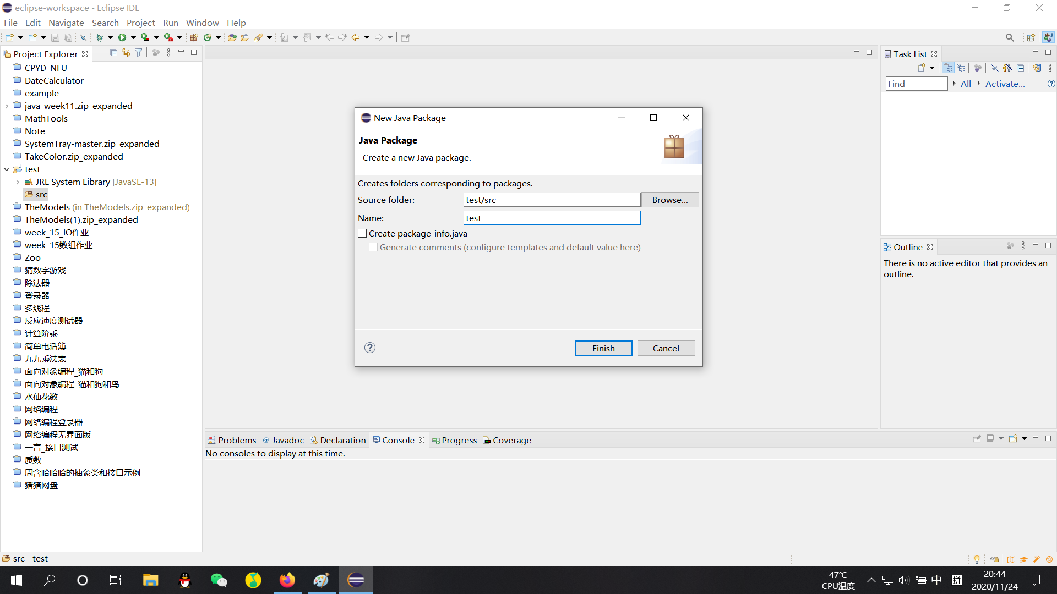This screenshot has height=594, width=1057.
Task: Toggle the Filters icon in Project Explorer toolbar
Action: (x=138, y=52)
